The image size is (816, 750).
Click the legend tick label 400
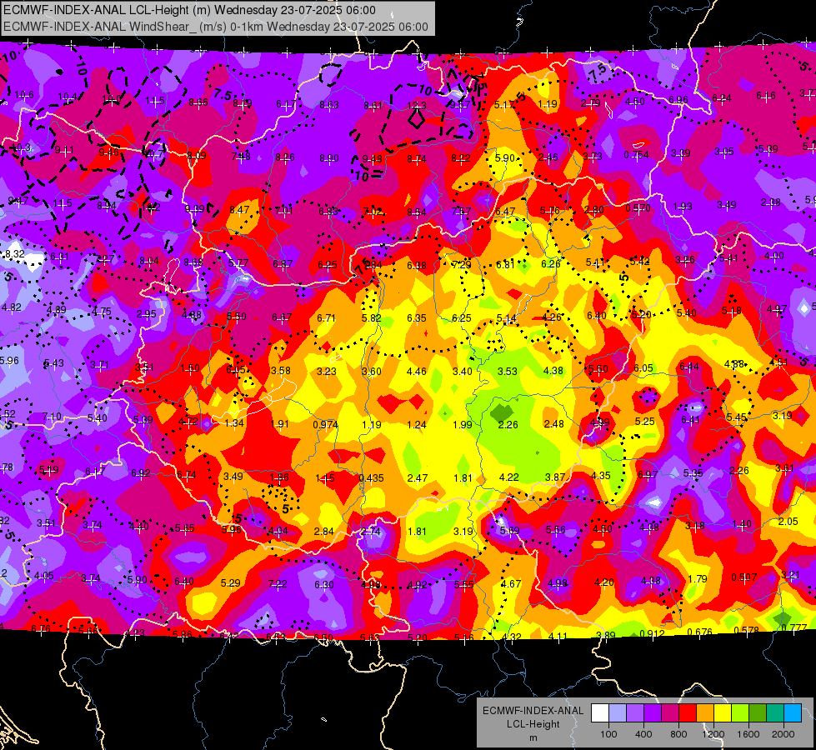point(643,734)
